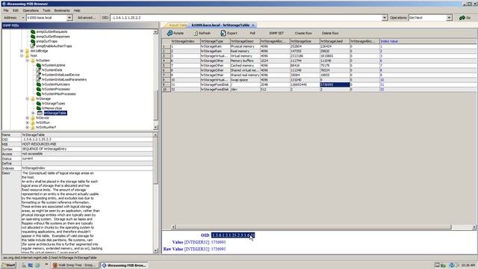Click the highlighted 5736995 cell
Viewport: 478px width, 269px height.
click(335, 84)
